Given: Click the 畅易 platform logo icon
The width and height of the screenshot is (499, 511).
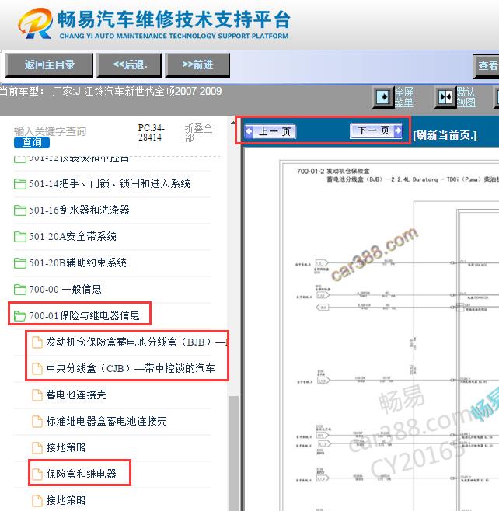Looking at the screenshot, I should click(35, 23).
